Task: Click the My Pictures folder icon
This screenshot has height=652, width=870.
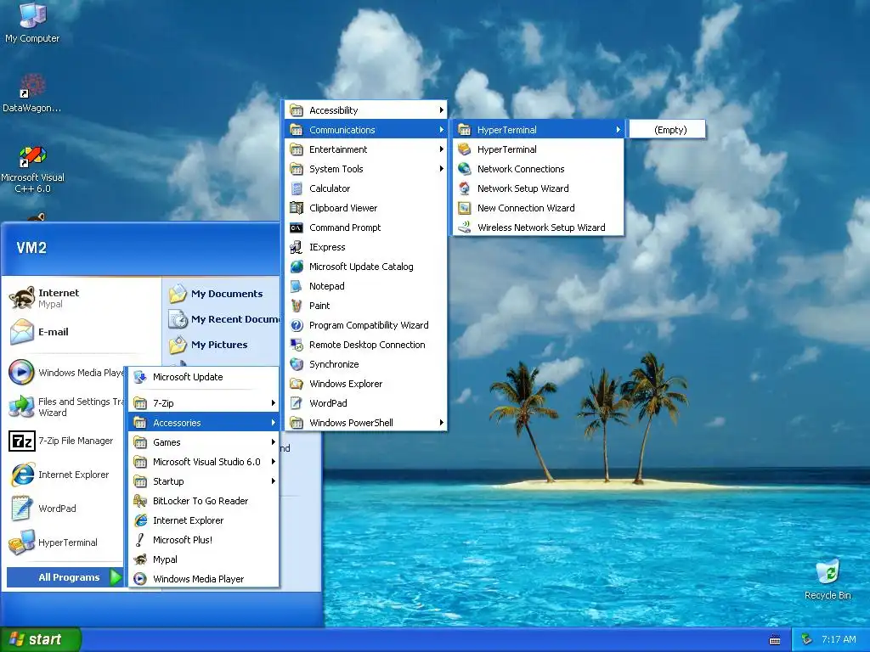Action: click(x=178, y=345)
